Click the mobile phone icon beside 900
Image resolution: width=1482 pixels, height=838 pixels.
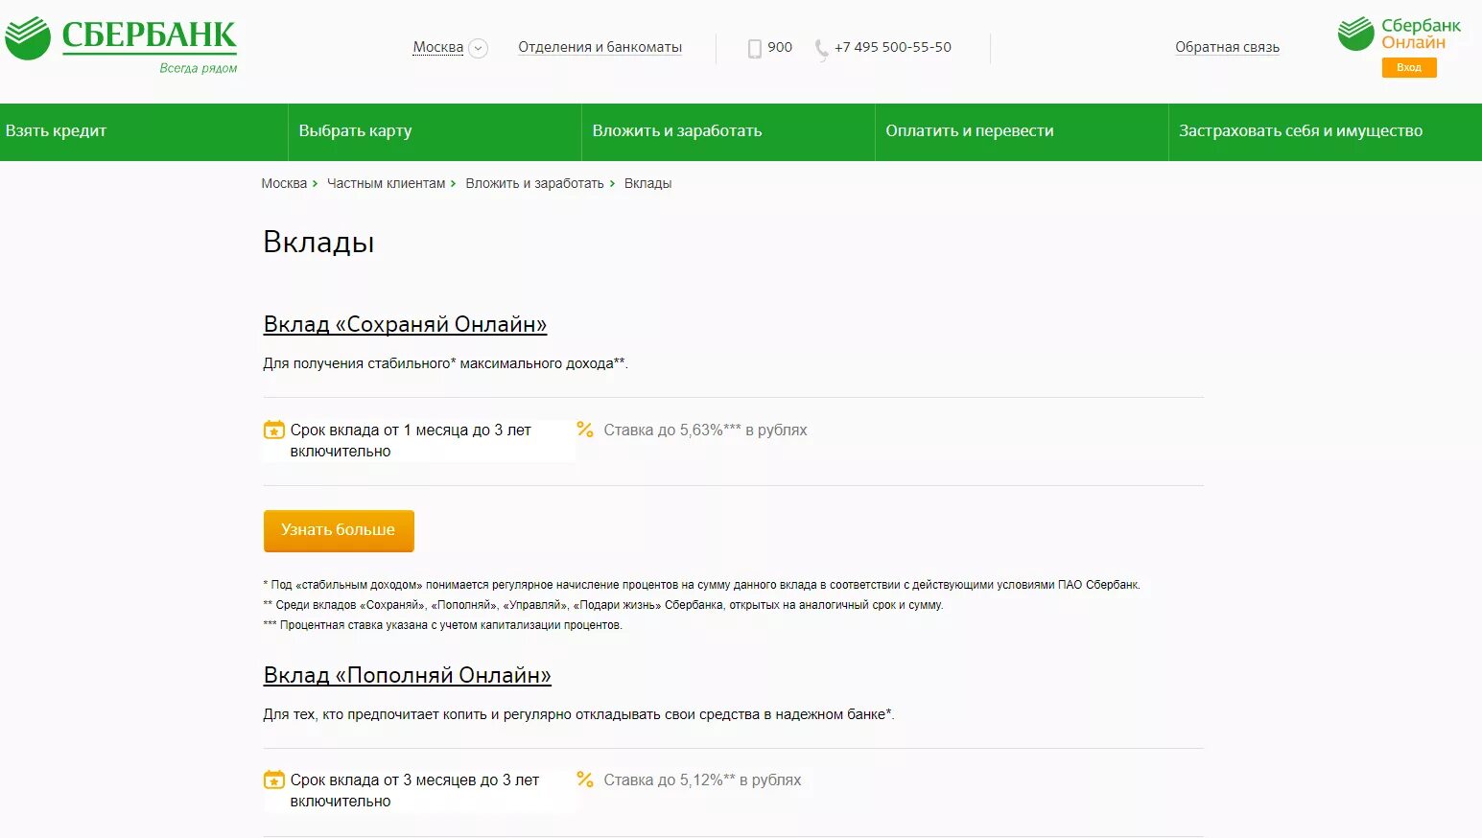(755, 48)
